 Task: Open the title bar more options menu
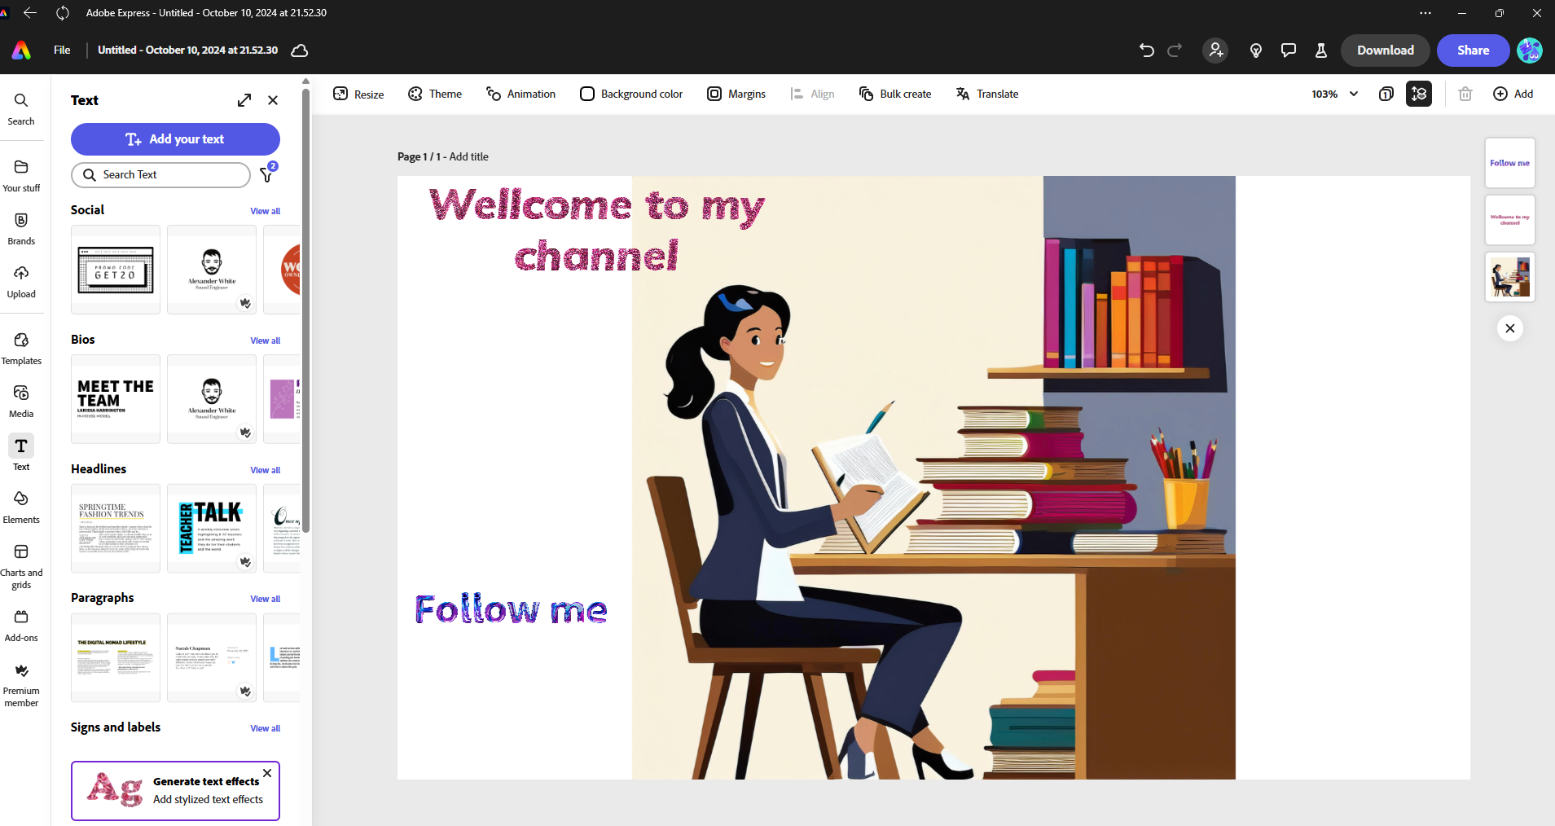1425,13
